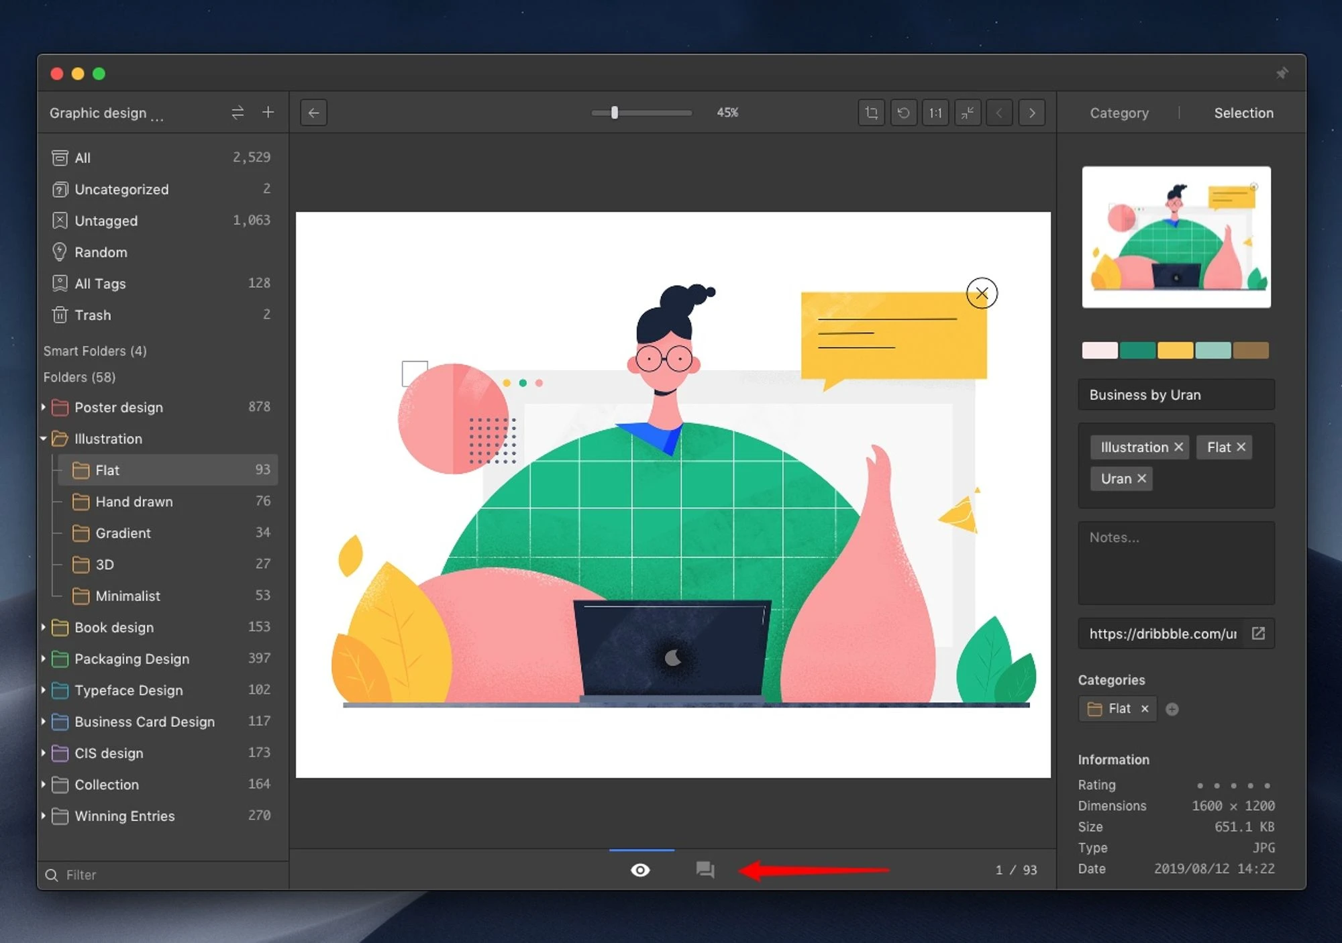Click the rotate image icon
Viewport: 1342px width, 943px height.
[903, 113]
